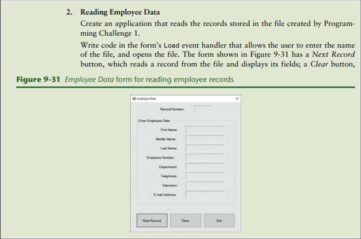
Task: Click inside the Department text box
Action: click(205, 167)
